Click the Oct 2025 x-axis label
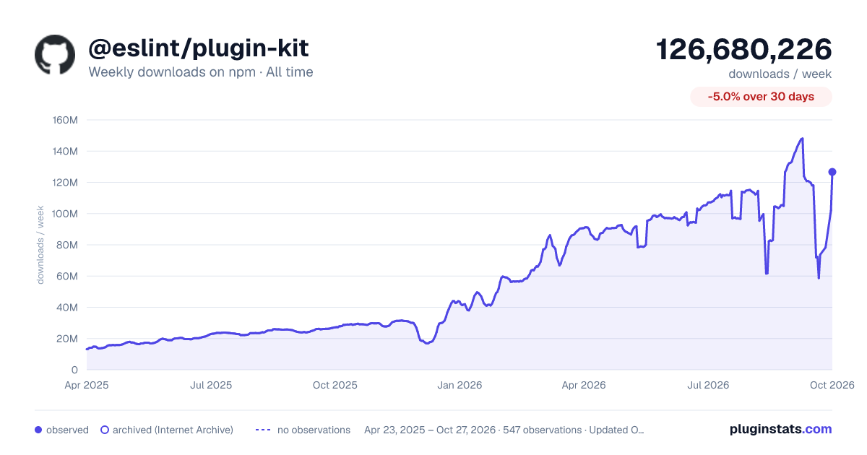867x455 pixels. (x=335, y=385)
